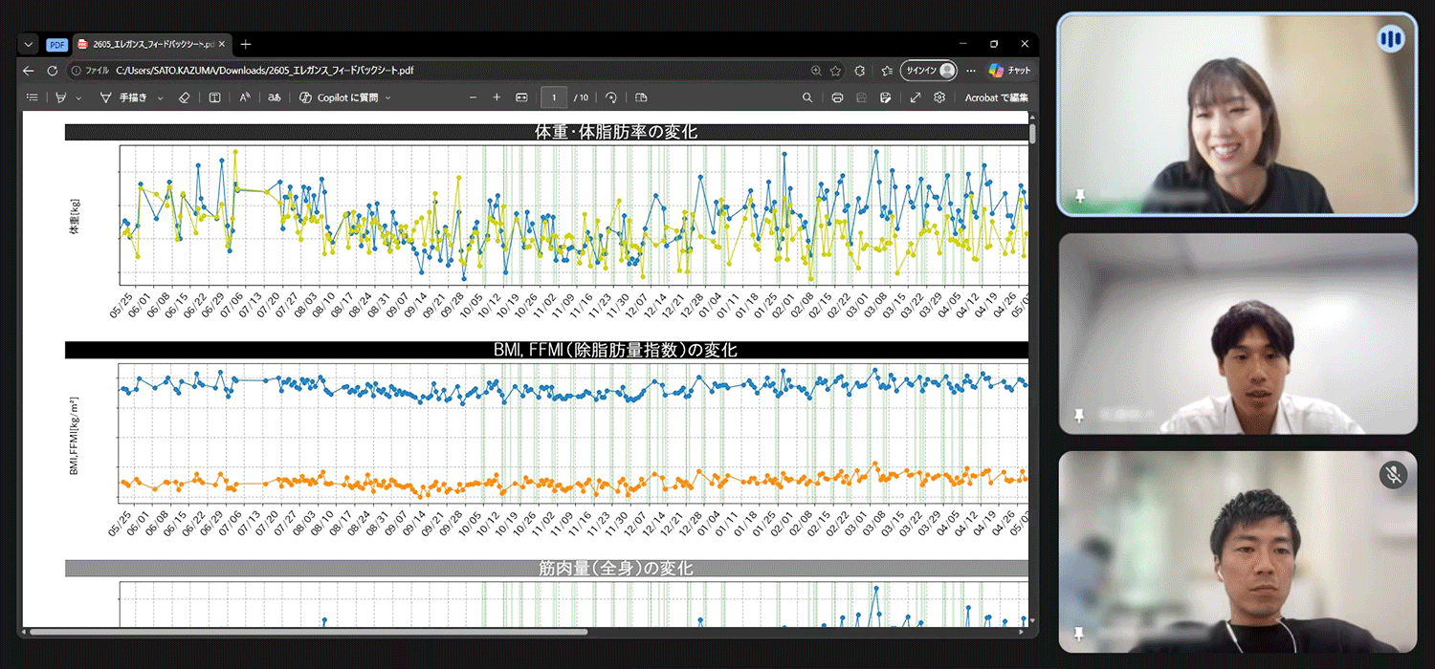
Task: Click the save-as icon in the PDF toolbar
Action: click(x=886, y=97)
